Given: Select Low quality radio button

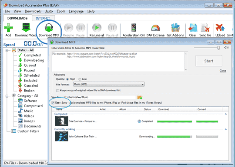Looking at the screenshot, I should pyautogui.click(x=80, y=79).
